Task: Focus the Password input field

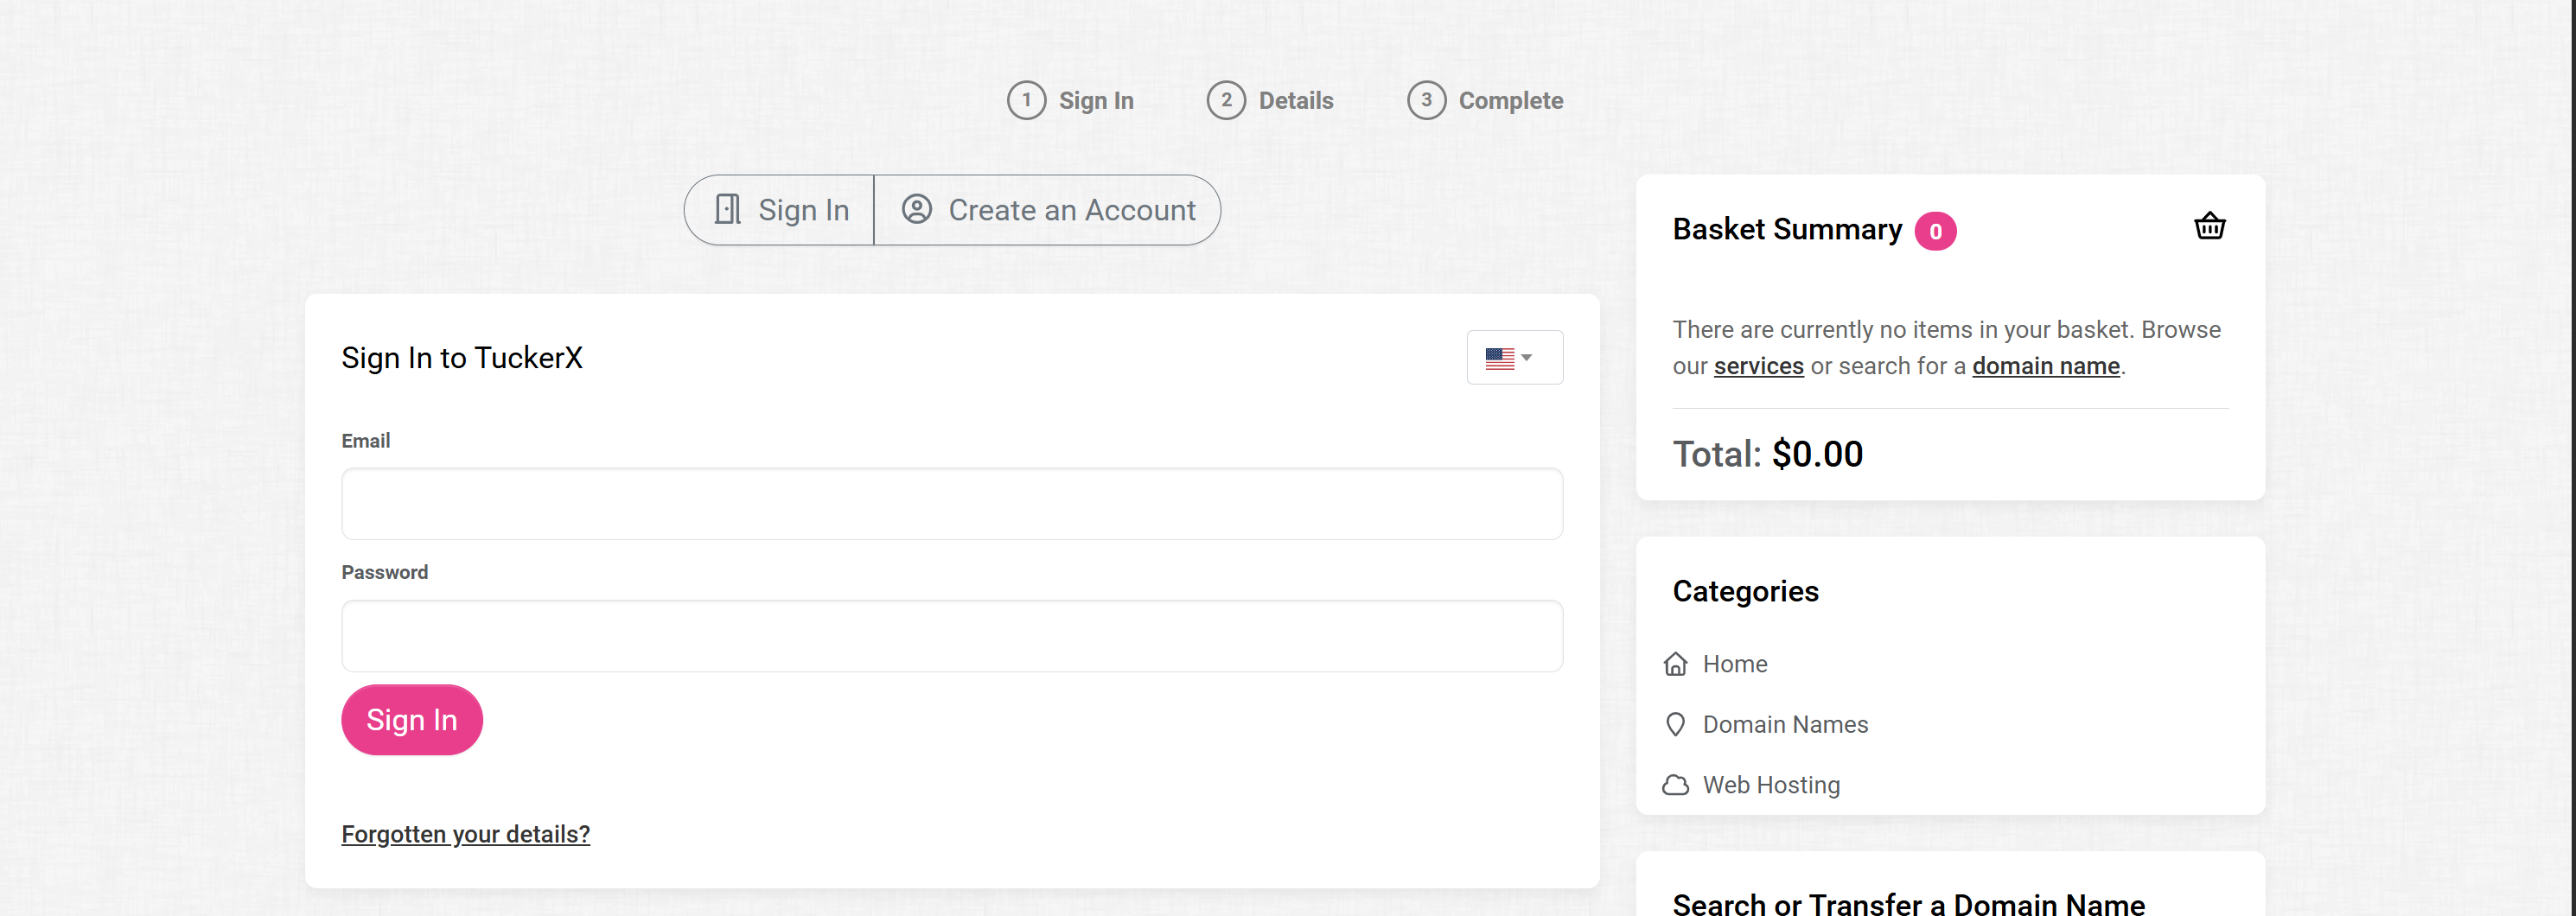Action: pyautogui.click(x=952, y=636)
